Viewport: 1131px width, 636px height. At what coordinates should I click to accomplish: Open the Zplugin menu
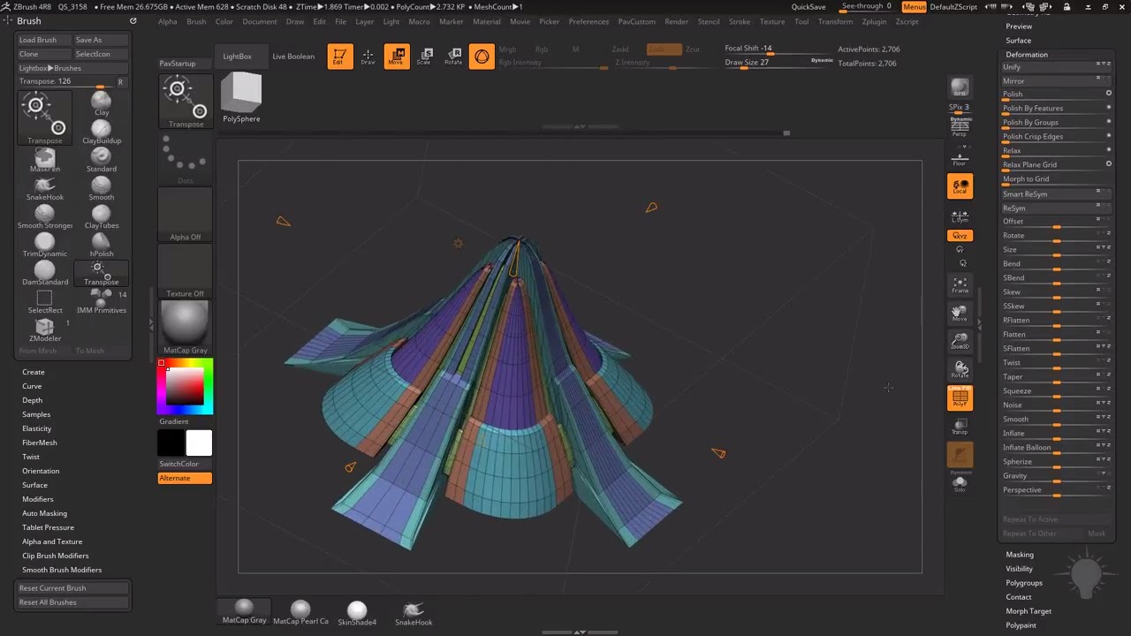tap(874, 21)
